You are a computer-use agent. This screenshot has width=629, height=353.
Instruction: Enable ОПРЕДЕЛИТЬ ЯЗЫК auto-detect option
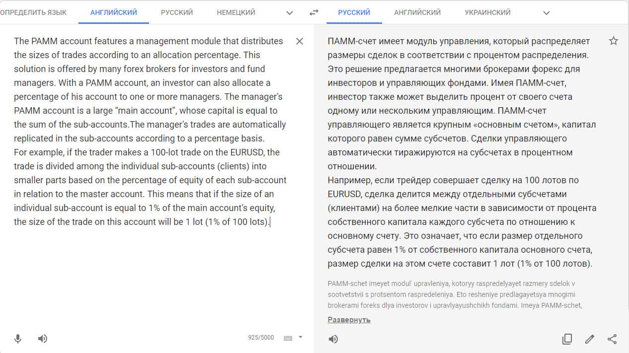click(33, 12)
